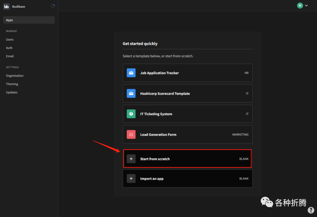Image resolution: width=317 pixels, height=217 pixels.
Task: Open the Apps section in sidebar
Action: [29, 20]
